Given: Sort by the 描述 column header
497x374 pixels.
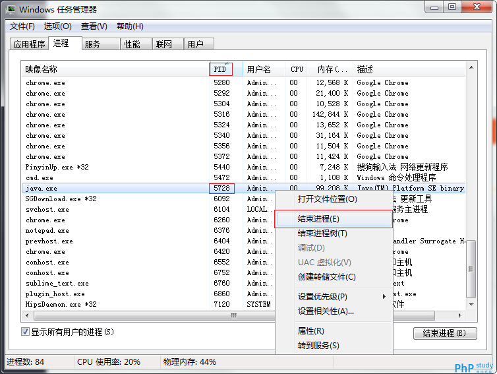Looking at the screenshot, I should [x=409, y=69].
